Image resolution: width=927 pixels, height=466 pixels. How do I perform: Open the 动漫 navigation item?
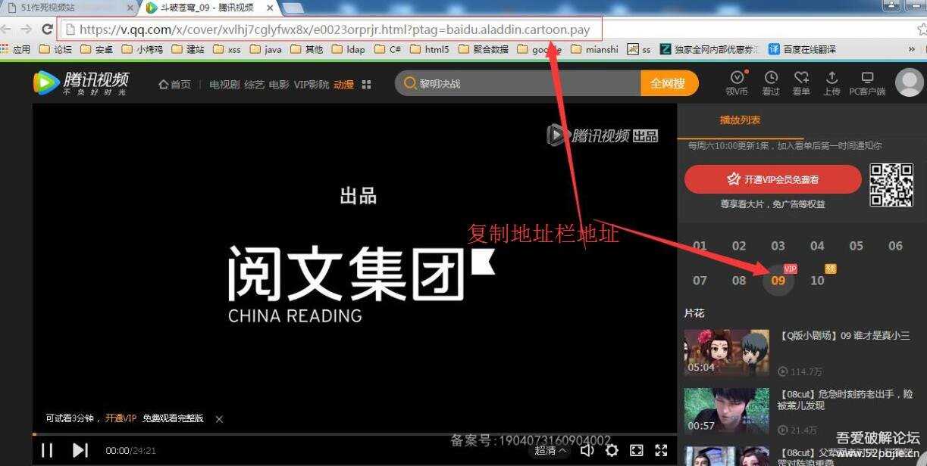click(x=344, y=84)
